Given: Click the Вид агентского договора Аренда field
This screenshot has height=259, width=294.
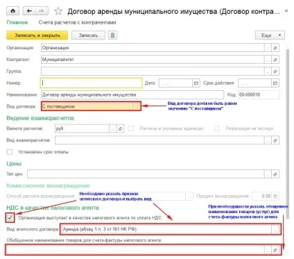Looking at the screenshot, I should (166, 229).
